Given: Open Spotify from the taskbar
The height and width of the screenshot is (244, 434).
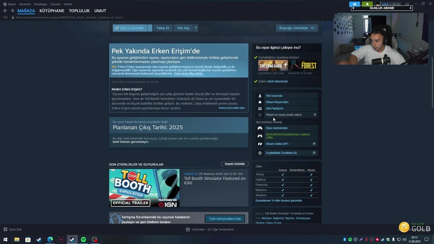Looking at the screenshot, I should click(83, 240).
